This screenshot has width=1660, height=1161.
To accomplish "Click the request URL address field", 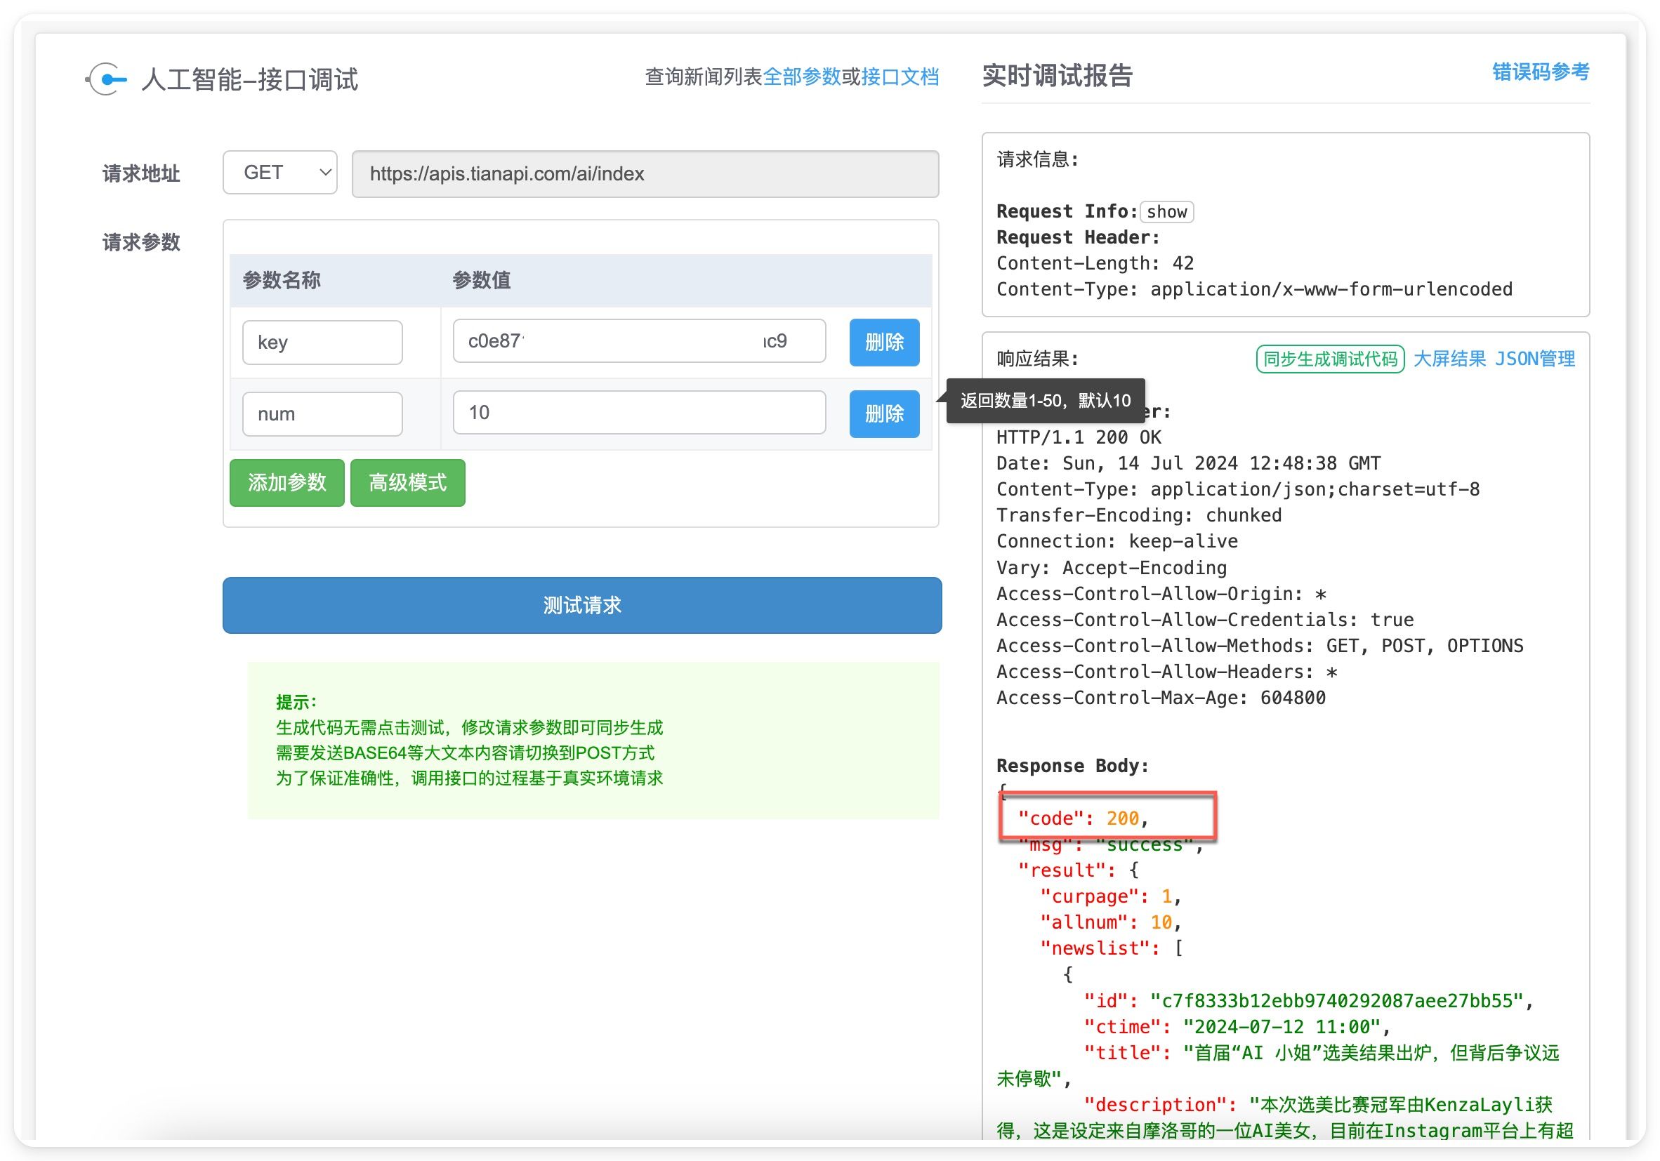I will [644, 174].
